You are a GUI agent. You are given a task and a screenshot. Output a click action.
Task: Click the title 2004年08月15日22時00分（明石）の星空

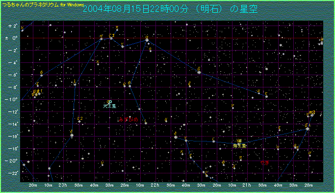pyautogui.click(x=170, y=9)
